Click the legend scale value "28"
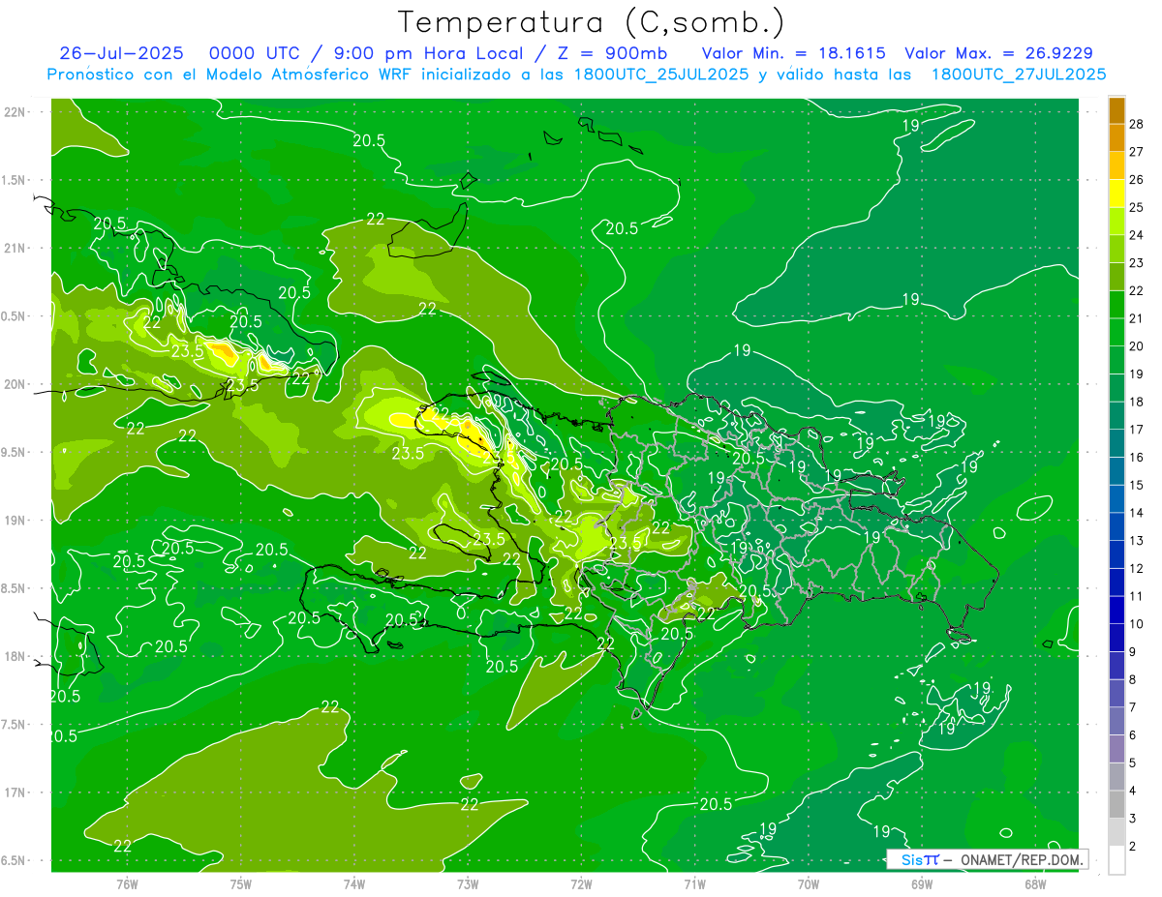The height and width of the screenshot is (897, 1162). (1136, 123)
